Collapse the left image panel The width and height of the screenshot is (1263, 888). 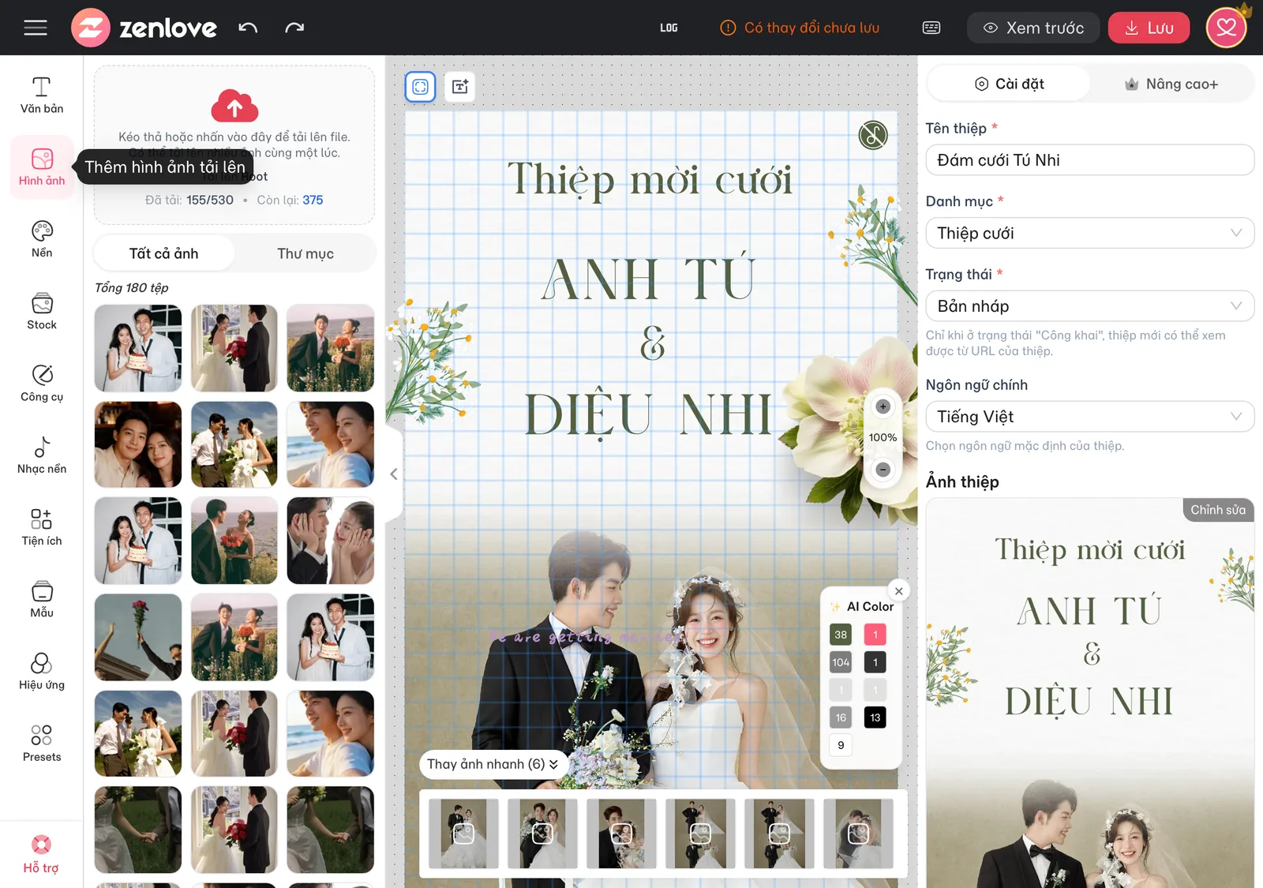393,474
